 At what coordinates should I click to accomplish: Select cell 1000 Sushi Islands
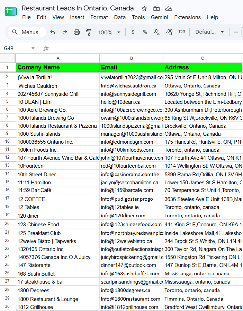coord(58,134)
